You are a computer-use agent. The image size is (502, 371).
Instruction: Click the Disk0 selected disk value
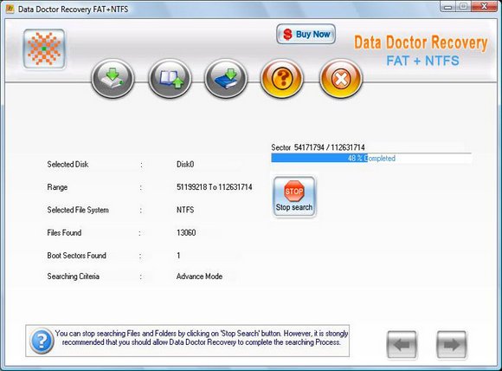185,164
